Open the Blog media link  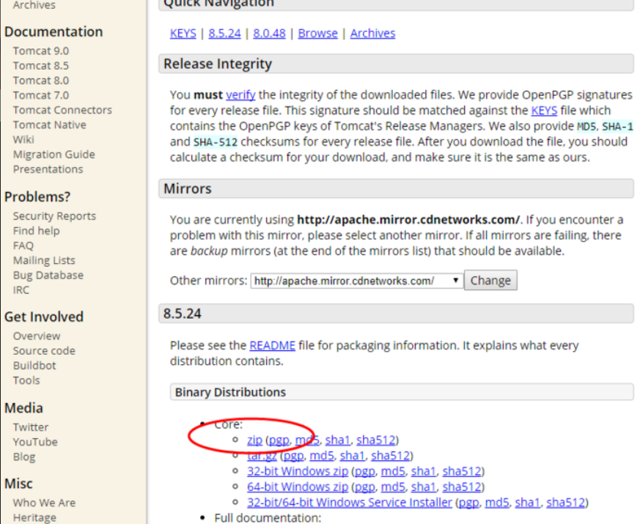pyautogui.click(x=24, y=457)
